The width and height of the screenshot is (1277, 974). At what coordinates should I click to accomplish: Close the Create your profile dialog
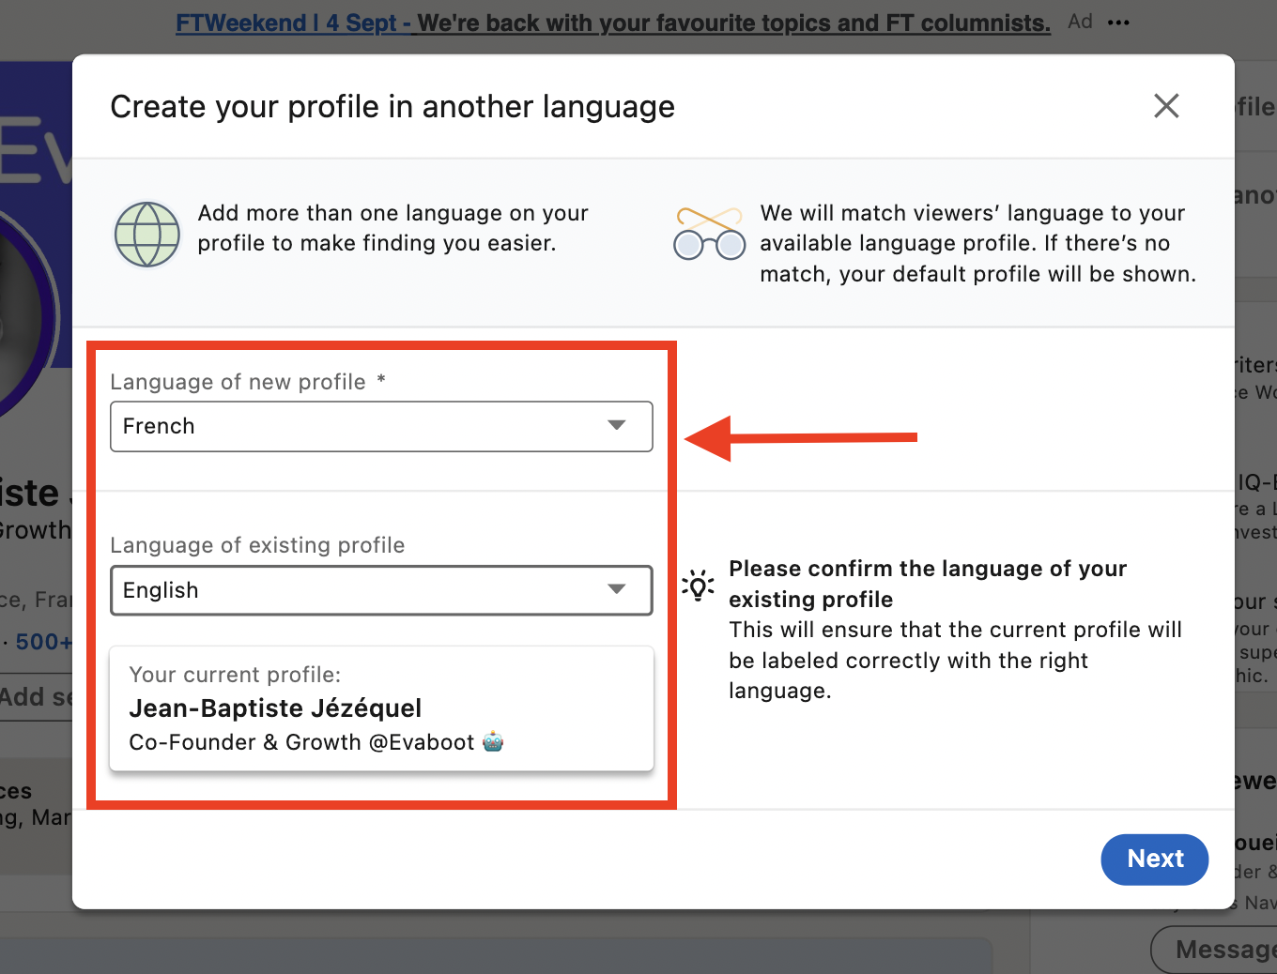(x=1166, y=106)
